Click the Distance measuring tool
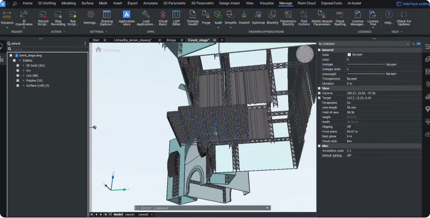The width and height of the screenshot is (430, 218). tap(8, 17)
